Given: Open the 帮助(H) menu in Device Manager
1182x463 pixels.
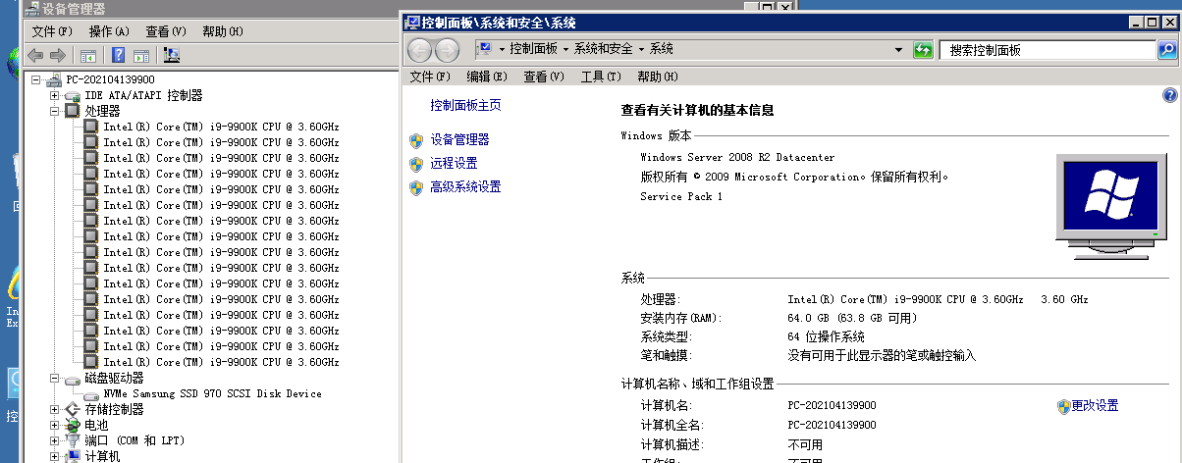Looking at the screenshot, I should [x=223, y=31].
